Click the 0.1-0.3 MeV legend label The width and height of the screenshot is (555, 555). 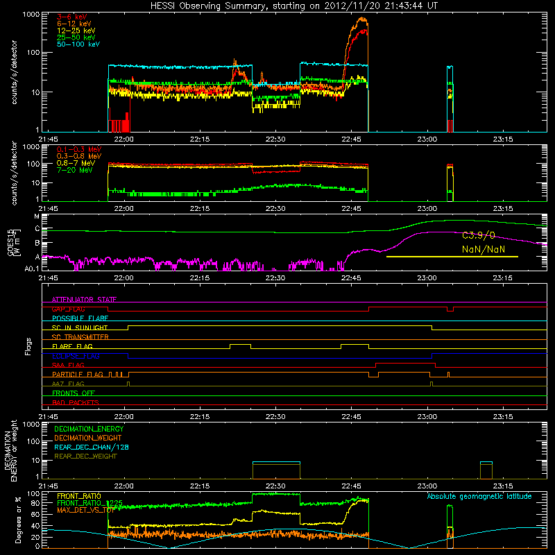(x=79, y=149)
